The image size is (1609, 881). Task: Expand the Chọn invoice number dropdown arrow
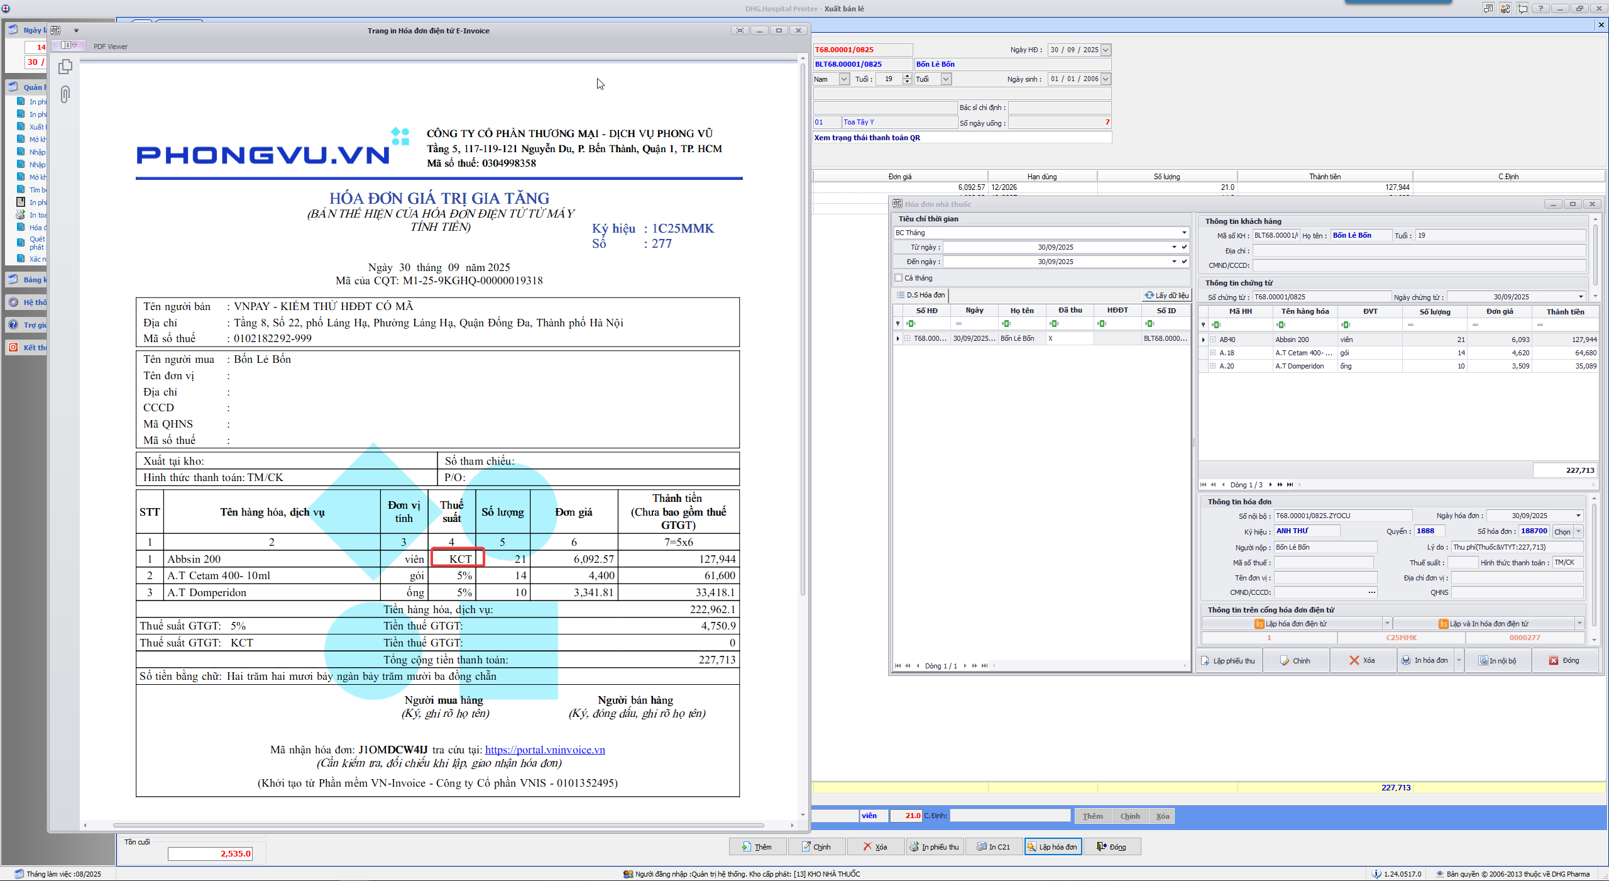pyautogui.click(x=1578, y=532)
